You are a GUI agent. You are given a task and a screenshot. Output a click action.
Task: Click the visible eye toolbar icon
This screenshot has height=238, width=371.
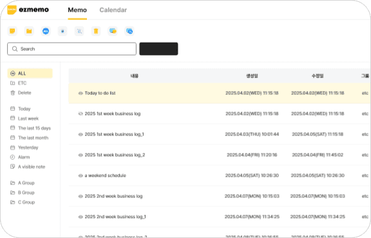coord(62,31)
